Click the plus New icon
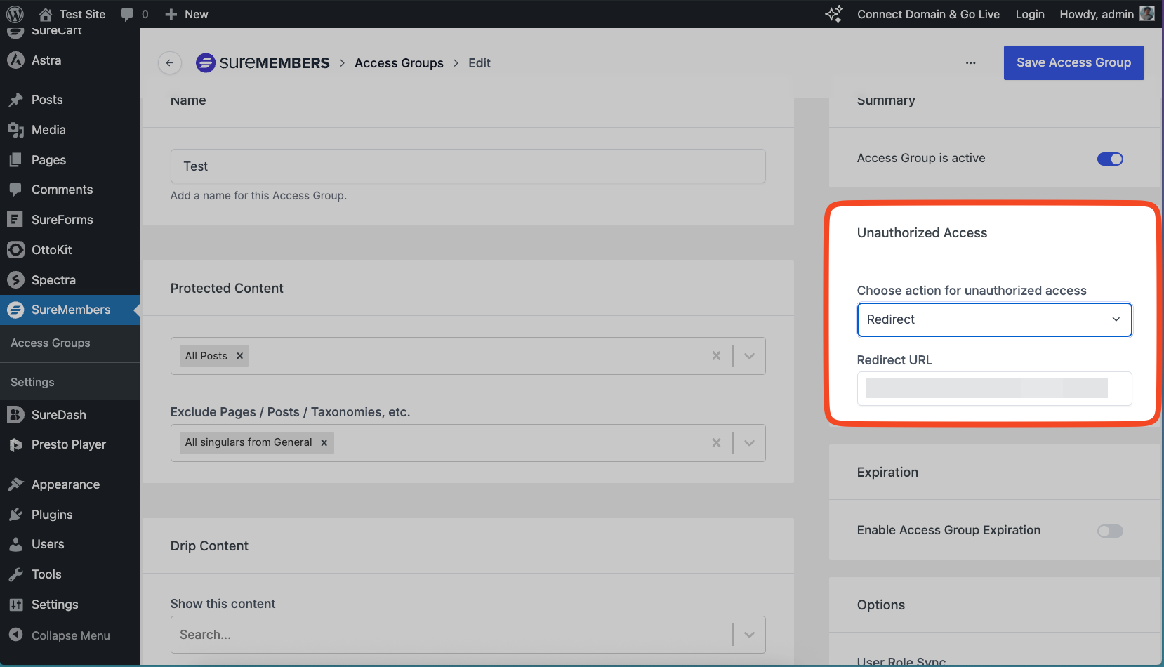The image size is (1164, 667). [x=171, y=14]
